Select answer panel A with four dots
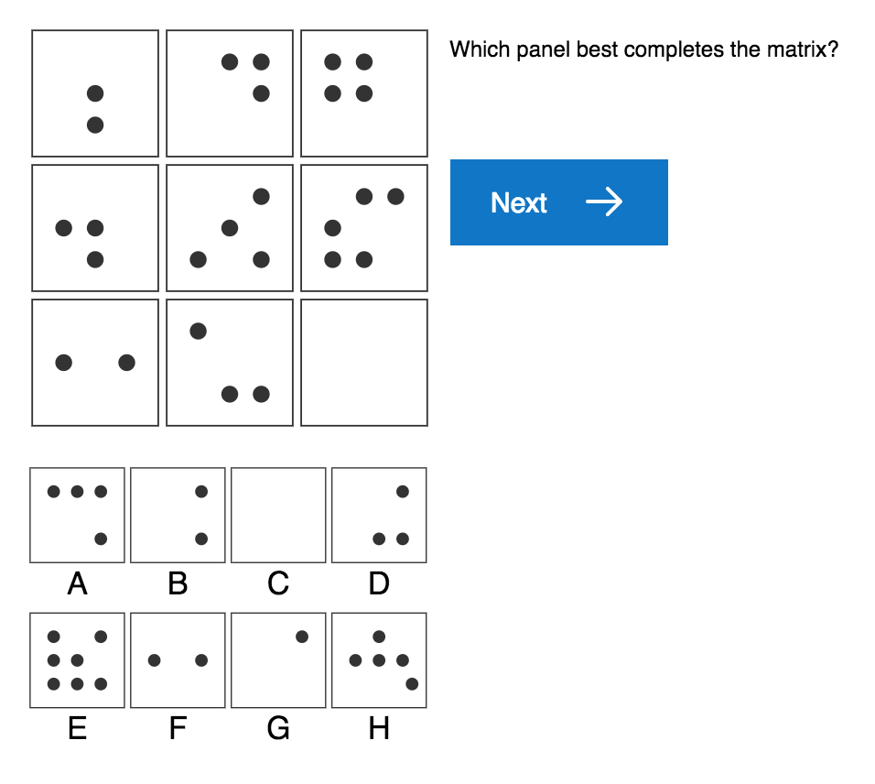Screen dimensions: 875x784 77,515
